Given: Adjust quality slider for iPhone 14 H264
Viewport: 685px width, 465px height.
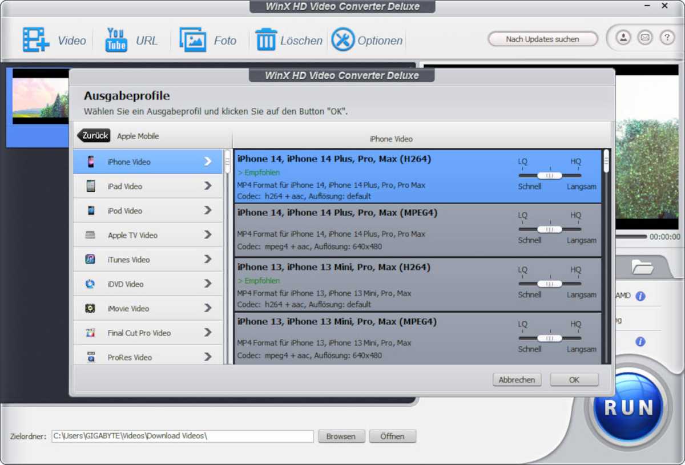Looking at the screenshot, I should 550,176.
